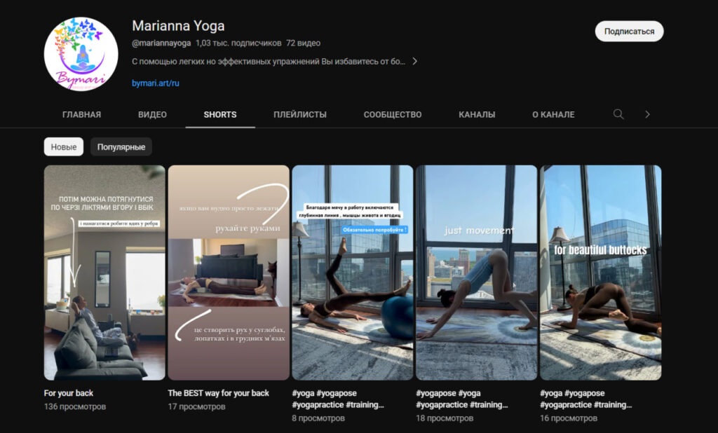The width and height of the screenshot is (718, 433).
Task: Click the channel search magnifier icon
Action: [618, 114]
